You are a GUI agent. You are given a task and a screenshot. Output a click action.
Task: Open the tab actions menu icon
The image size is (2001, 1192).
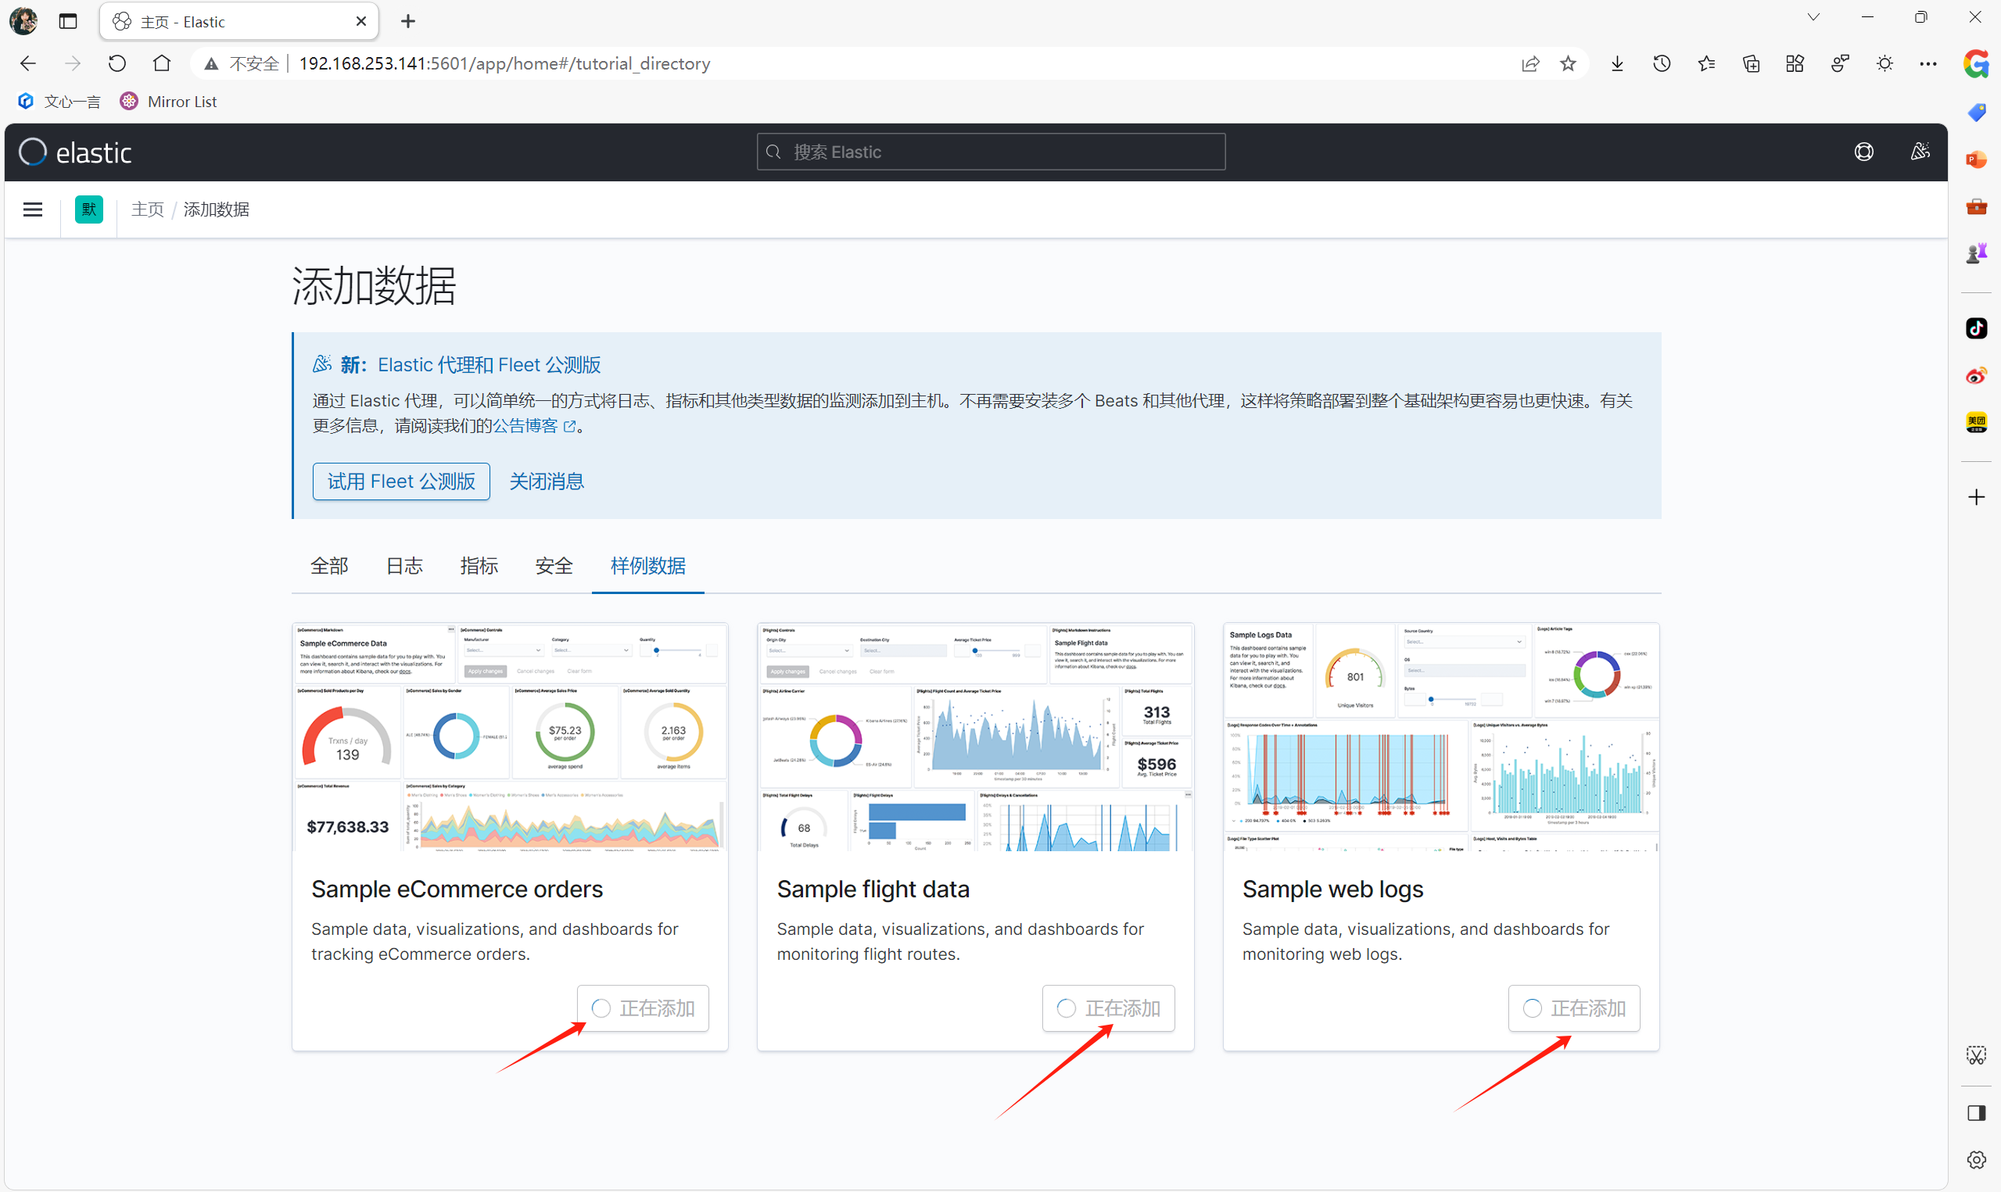point(1813,18)
